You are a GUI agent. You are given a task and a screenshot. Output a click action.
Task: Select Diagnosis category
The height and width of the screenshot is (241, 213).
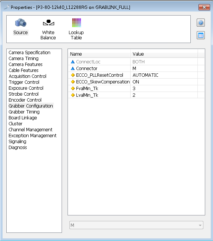pos(18,148)
